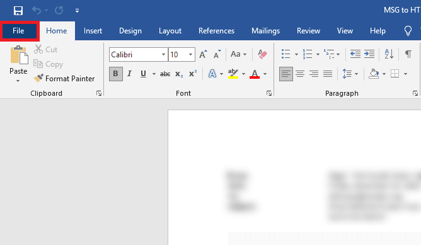
Task: Click the Borders icon
Action: (395, 74)
